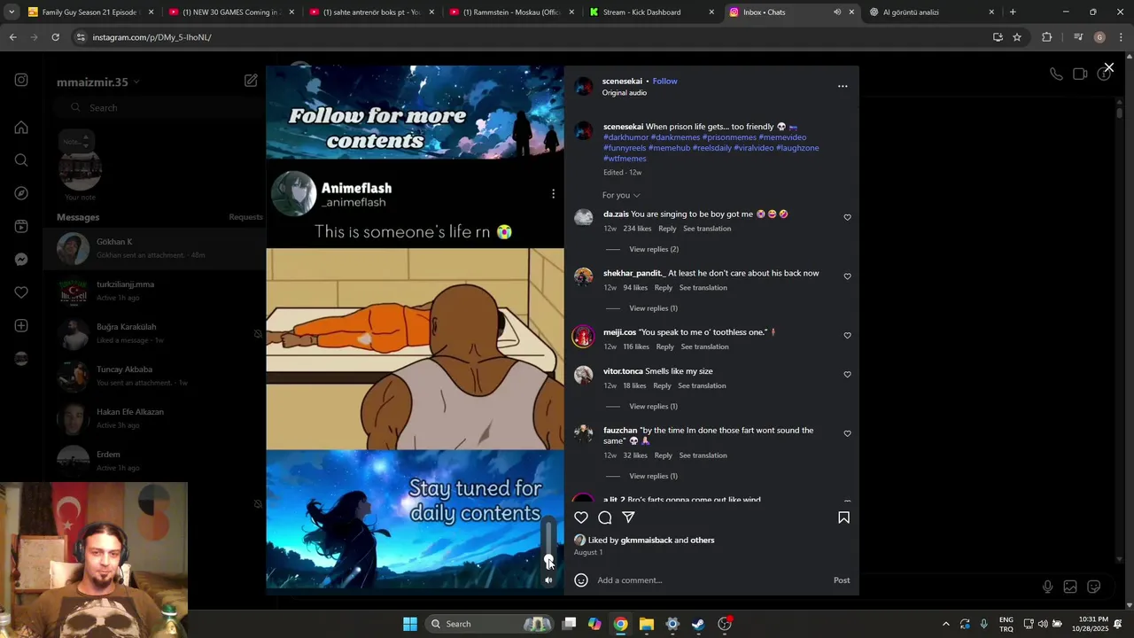Click the Add a comment field
The height and width of the screenshot is (638, 1134).
point(709,580)
